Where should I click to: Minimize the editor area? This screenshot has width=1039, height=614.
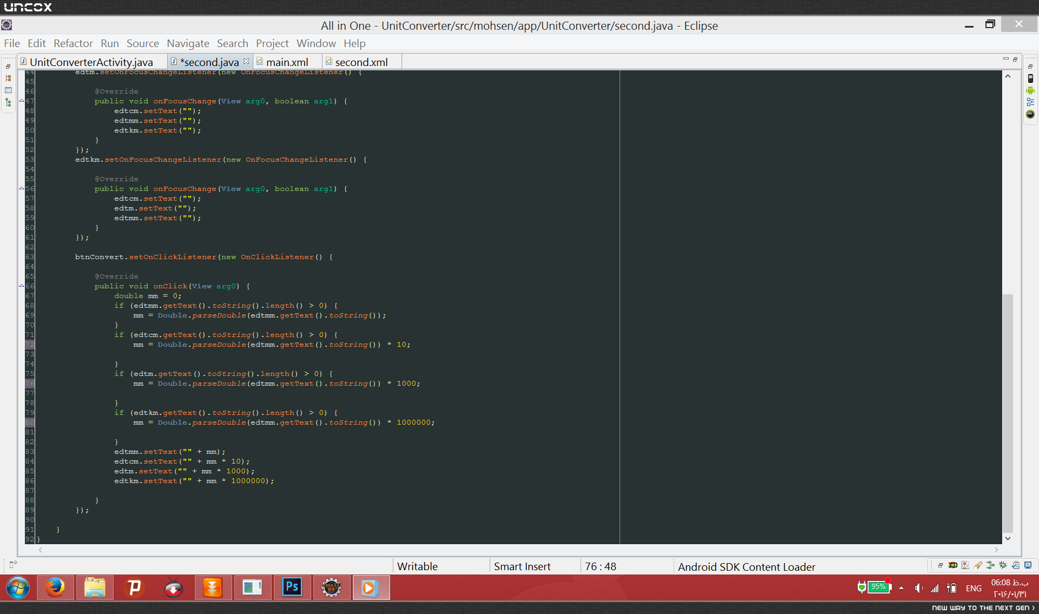tap(1006, 59)
